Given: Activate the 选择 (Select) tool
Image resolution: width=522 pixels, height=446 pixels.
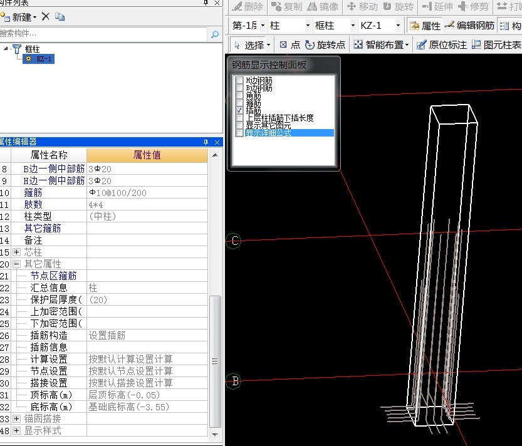Looking at the screenshot, I should [249, 44].
